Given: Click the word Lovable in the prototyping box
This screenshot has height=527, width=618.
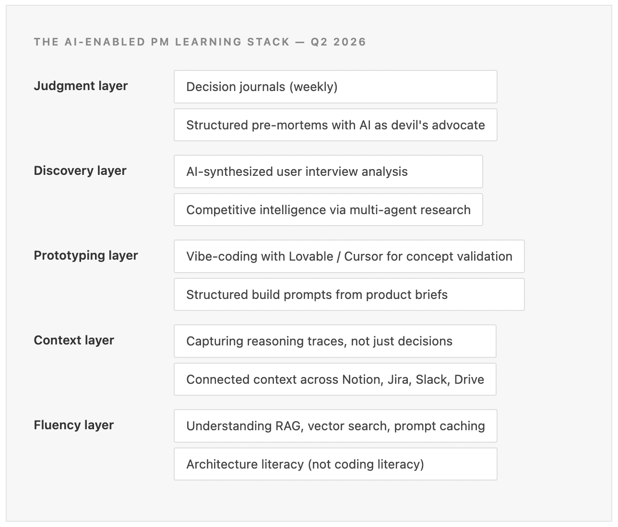Looking at the screenshot, I should click(310, 256).
